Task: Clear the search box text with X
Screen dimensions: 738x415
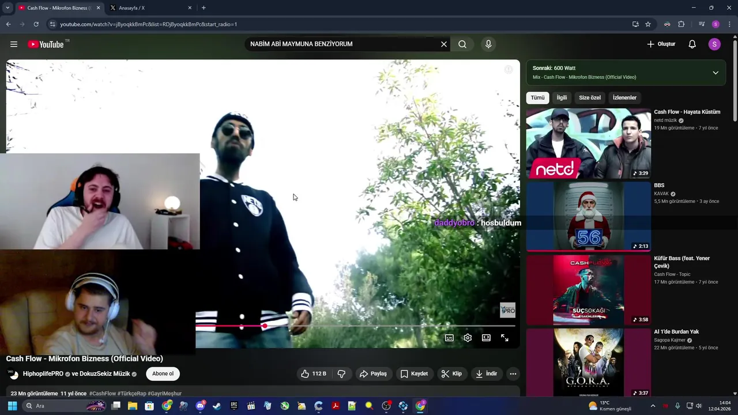Action: 444,44
